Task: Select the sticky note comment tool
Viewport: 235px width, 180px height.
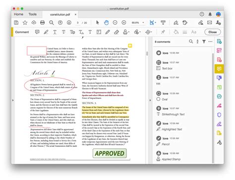Action: (x=37, y=32)
